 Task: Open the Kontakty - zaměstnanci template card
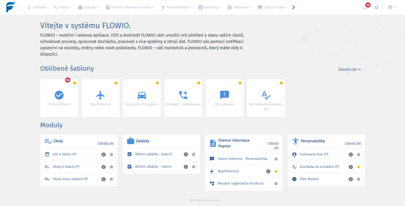(183, 98)
